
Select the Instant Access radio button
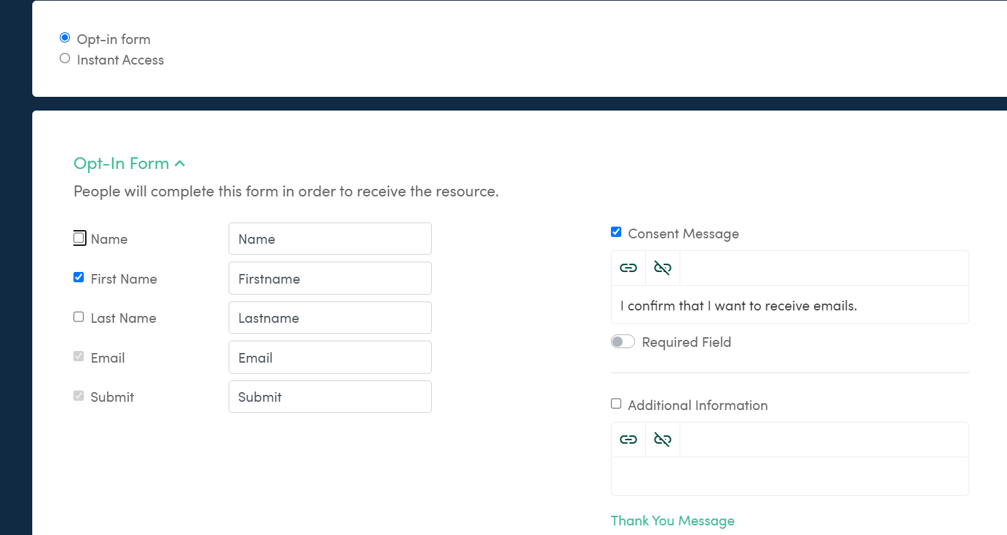click(x=65, y=58)
